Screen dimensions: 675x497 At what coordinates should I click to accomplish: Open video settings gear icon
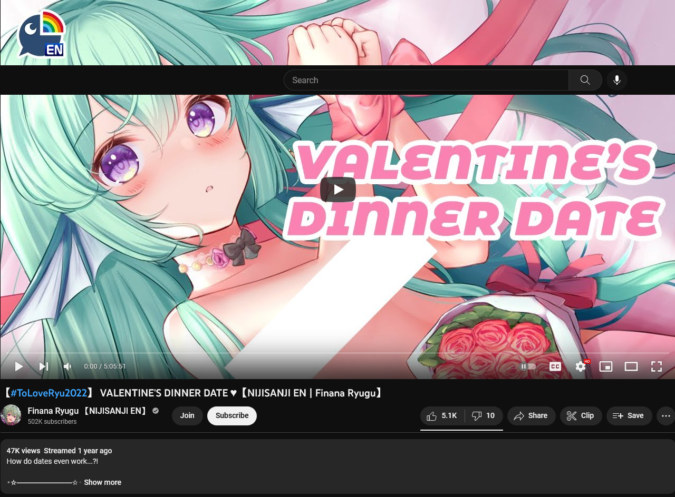pos(581,366)
